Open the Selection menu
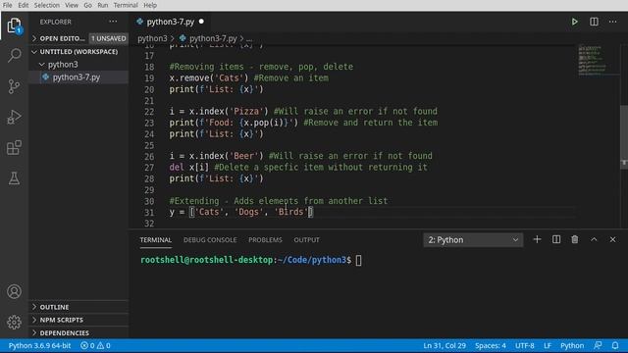628x353 pixels. [46, 5]
